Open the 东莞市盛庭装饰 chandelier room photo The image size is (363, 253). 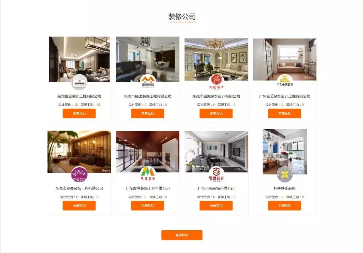click(216, 59)
